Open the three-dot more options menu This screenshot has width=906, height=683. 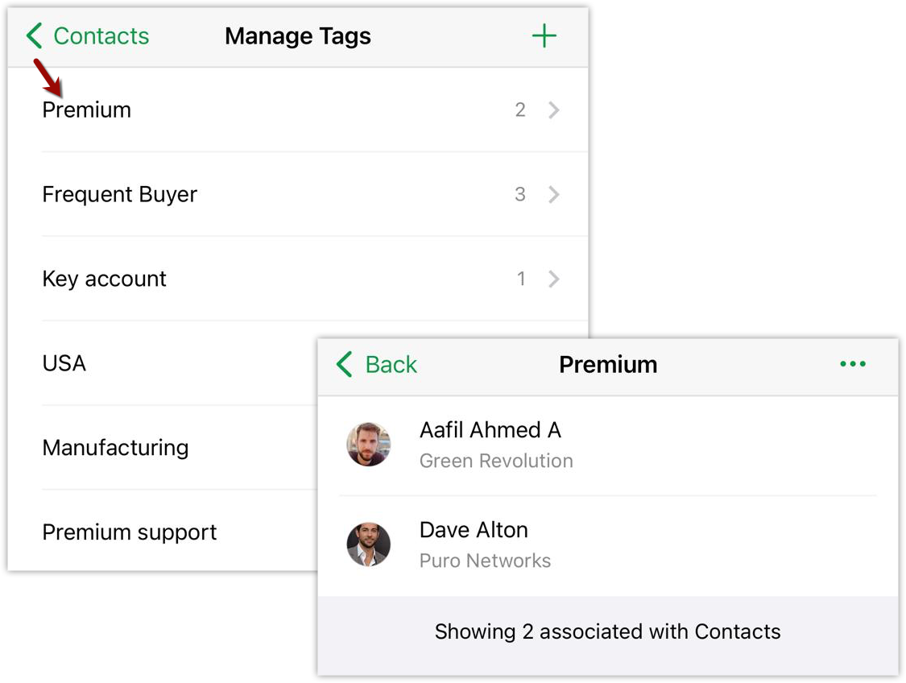pos(852,364)
